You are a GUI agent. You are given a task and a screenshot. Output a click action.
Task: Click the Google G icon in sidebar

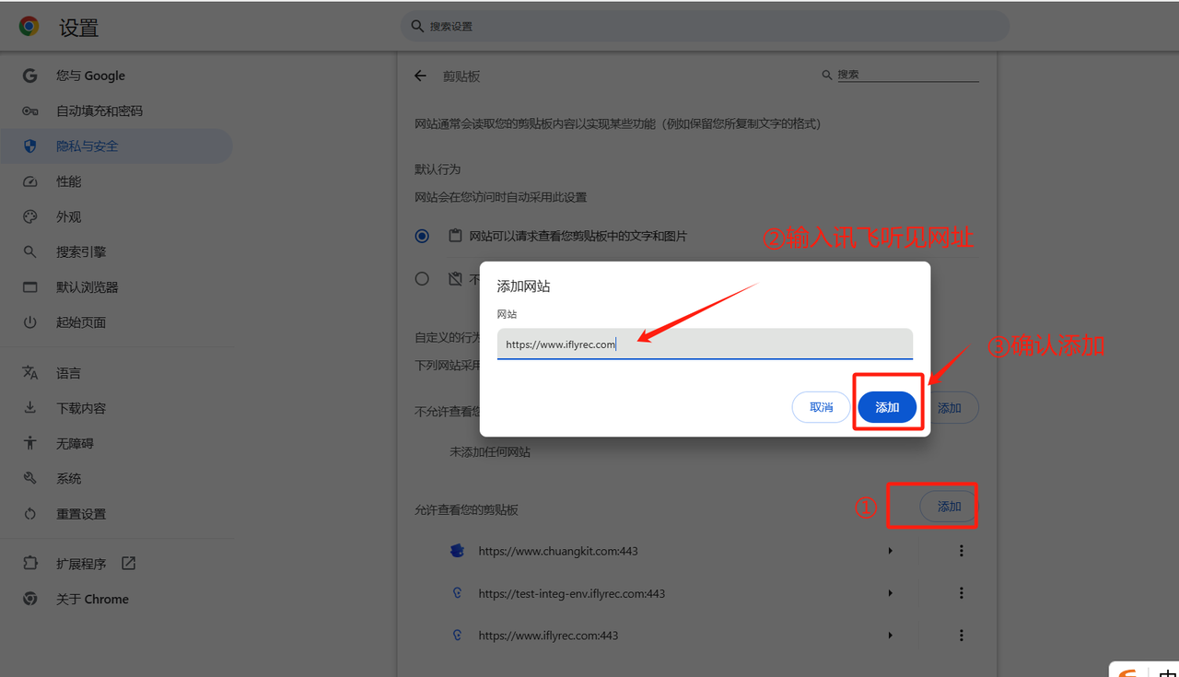click(x=30, y=76)
